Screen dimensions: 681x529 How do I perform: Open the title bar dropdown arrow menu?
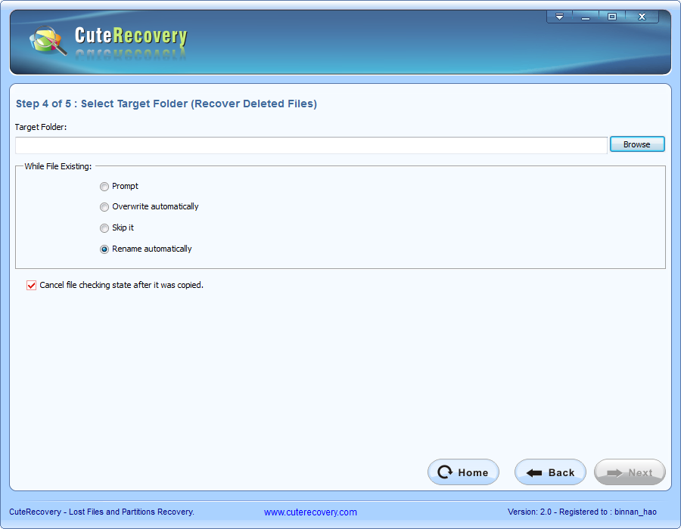point(560,17)
